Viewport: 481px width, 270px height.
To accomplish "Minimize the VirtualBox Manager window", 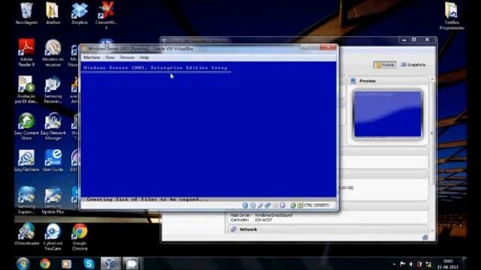I will click(404, 40).
